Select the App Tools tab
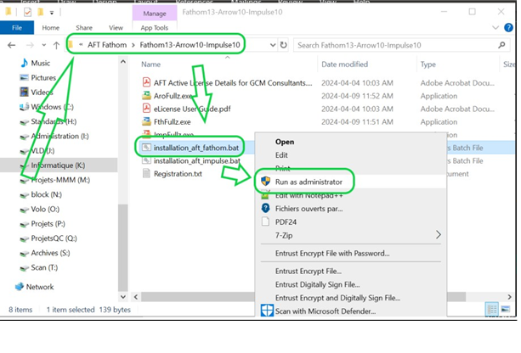Viewport: 521px width, 353px height. (x=154, y=28)
